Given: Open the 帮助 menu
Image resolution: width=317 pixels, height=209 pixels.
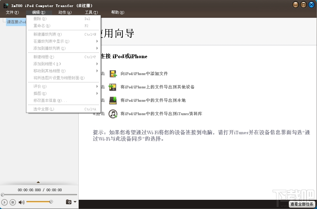Looking at the screenshot, I should tap(117, 12).
